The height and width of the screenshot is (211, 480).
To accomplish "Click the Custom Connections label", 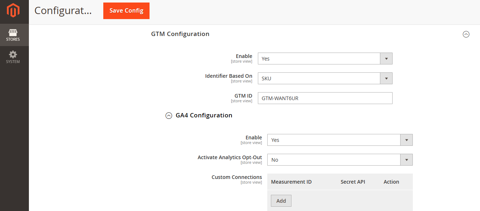I will [237, 177].
